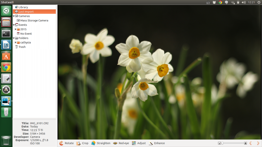Go to the next photo arrow

tap(258, 143)
